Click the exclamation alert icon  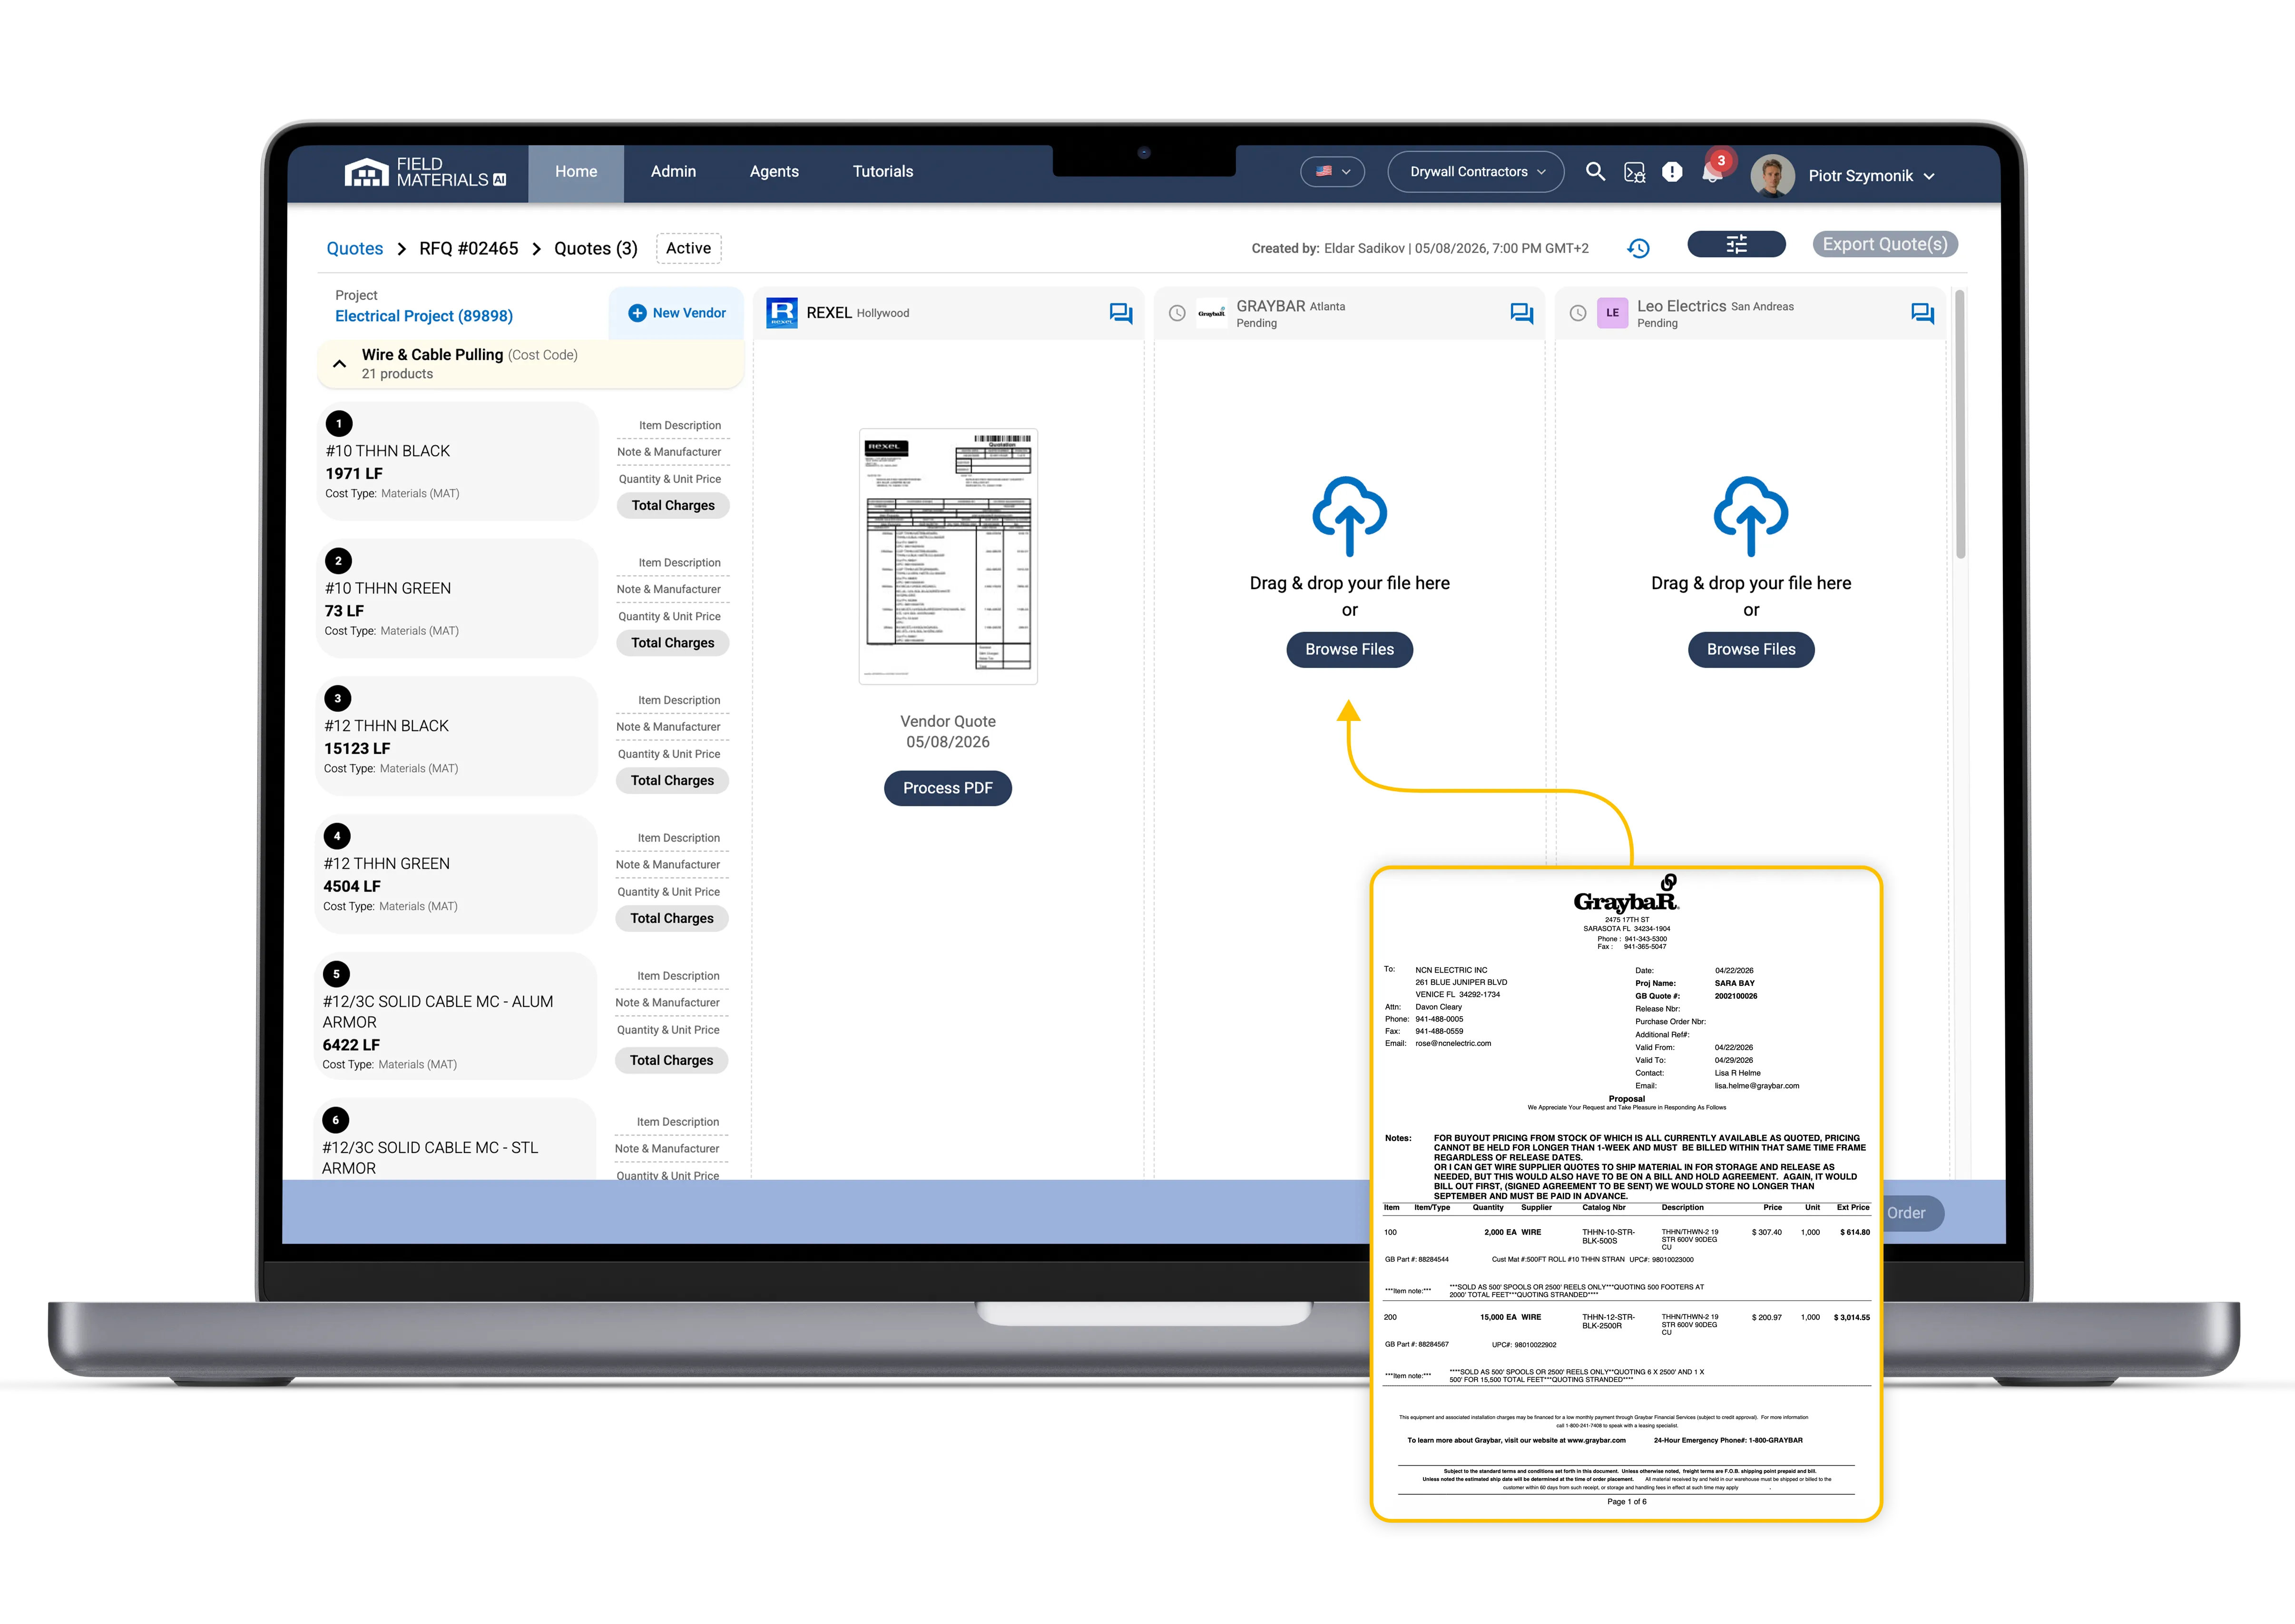click(1672, 172)
